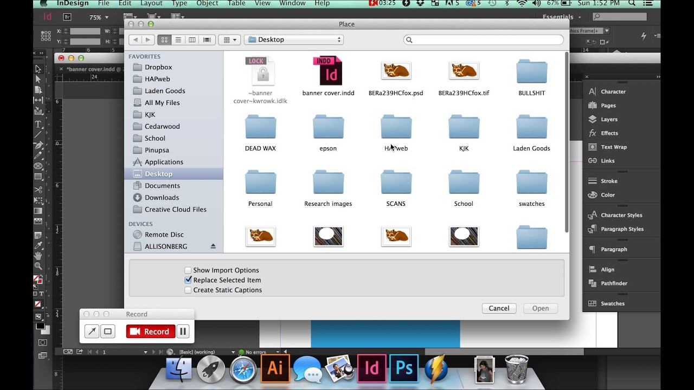Click the Place dialog vertical scrollbar
694x390 pixels.
pyautogui.click(x=567, y=142)
